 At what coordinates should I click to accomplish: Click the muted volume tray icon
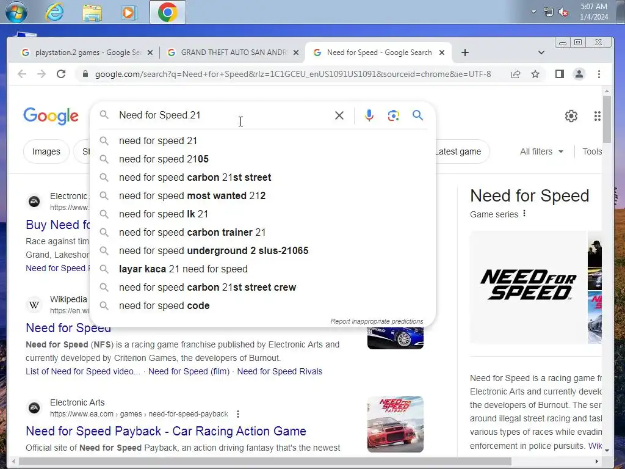(x=563, y=12)
